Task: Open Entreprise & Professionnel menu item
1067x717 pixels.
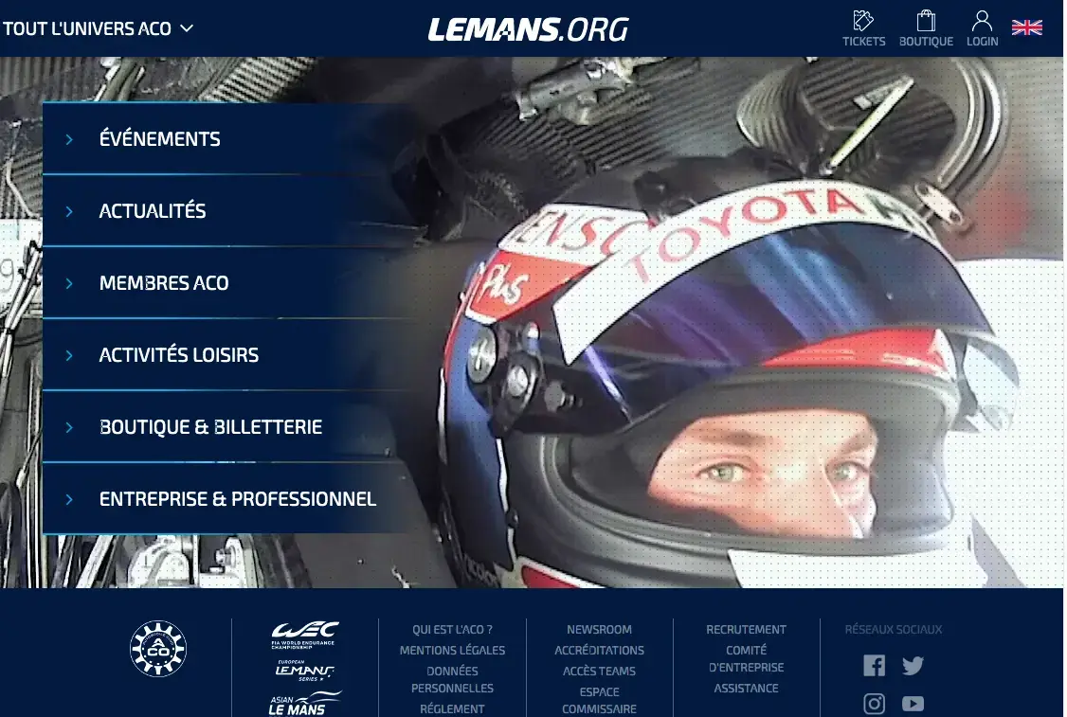Action: click(238, 498)
